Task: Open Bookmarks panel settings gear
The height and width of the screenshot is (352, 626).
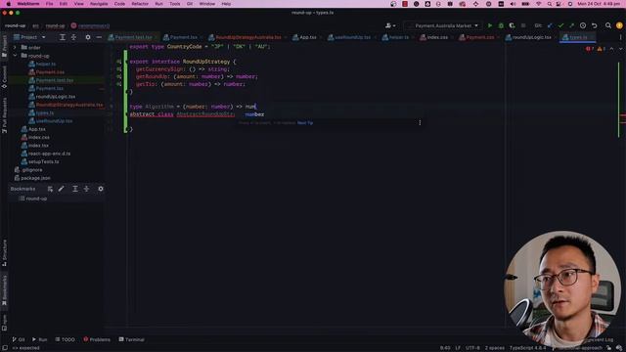Action: pos(101,189)
